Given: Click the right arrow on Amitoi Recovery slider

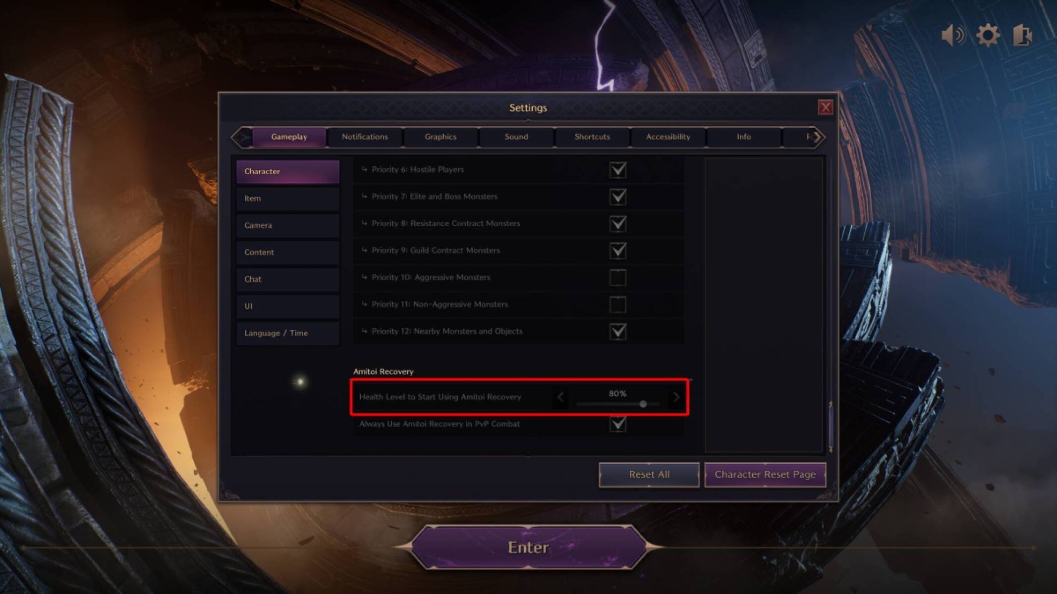Looking at the screenshot, I should pos(674,396).
